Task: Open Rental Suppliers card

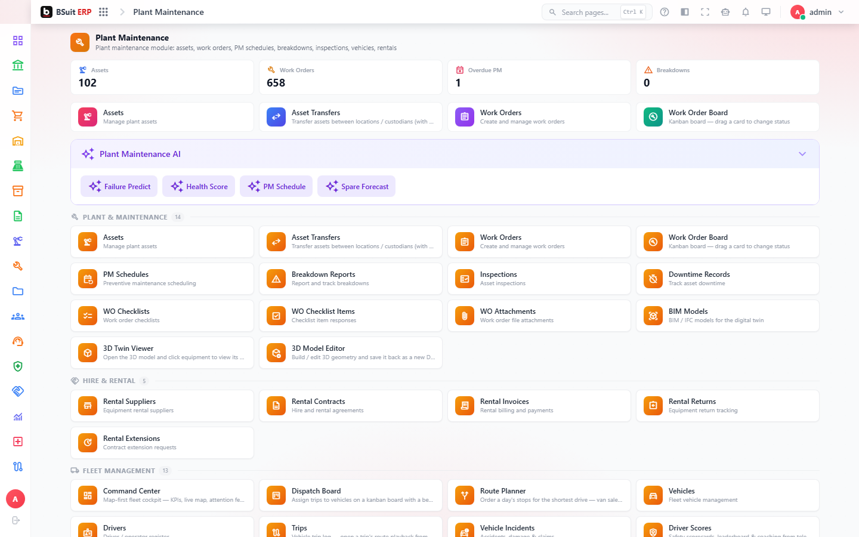Action: [x=162, y=406]
